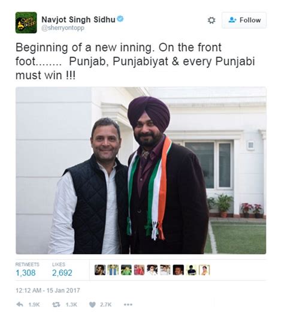The image size is (284, 319).
Task: Click the first liker avatar thumbnail
Action: coord(100,270)
